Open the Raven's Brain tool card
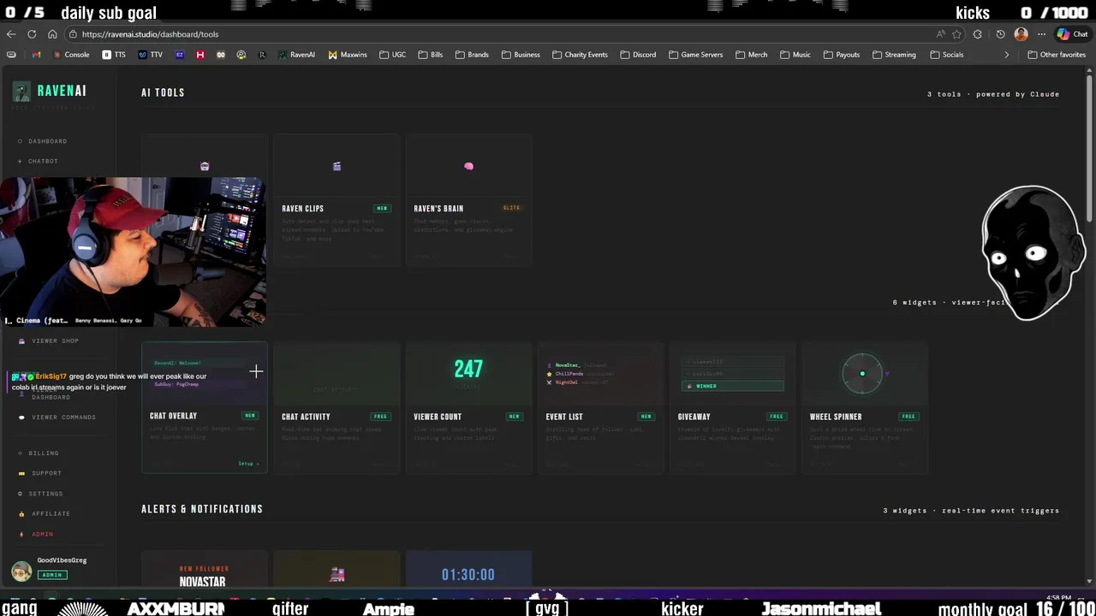 tap(468, 200)
